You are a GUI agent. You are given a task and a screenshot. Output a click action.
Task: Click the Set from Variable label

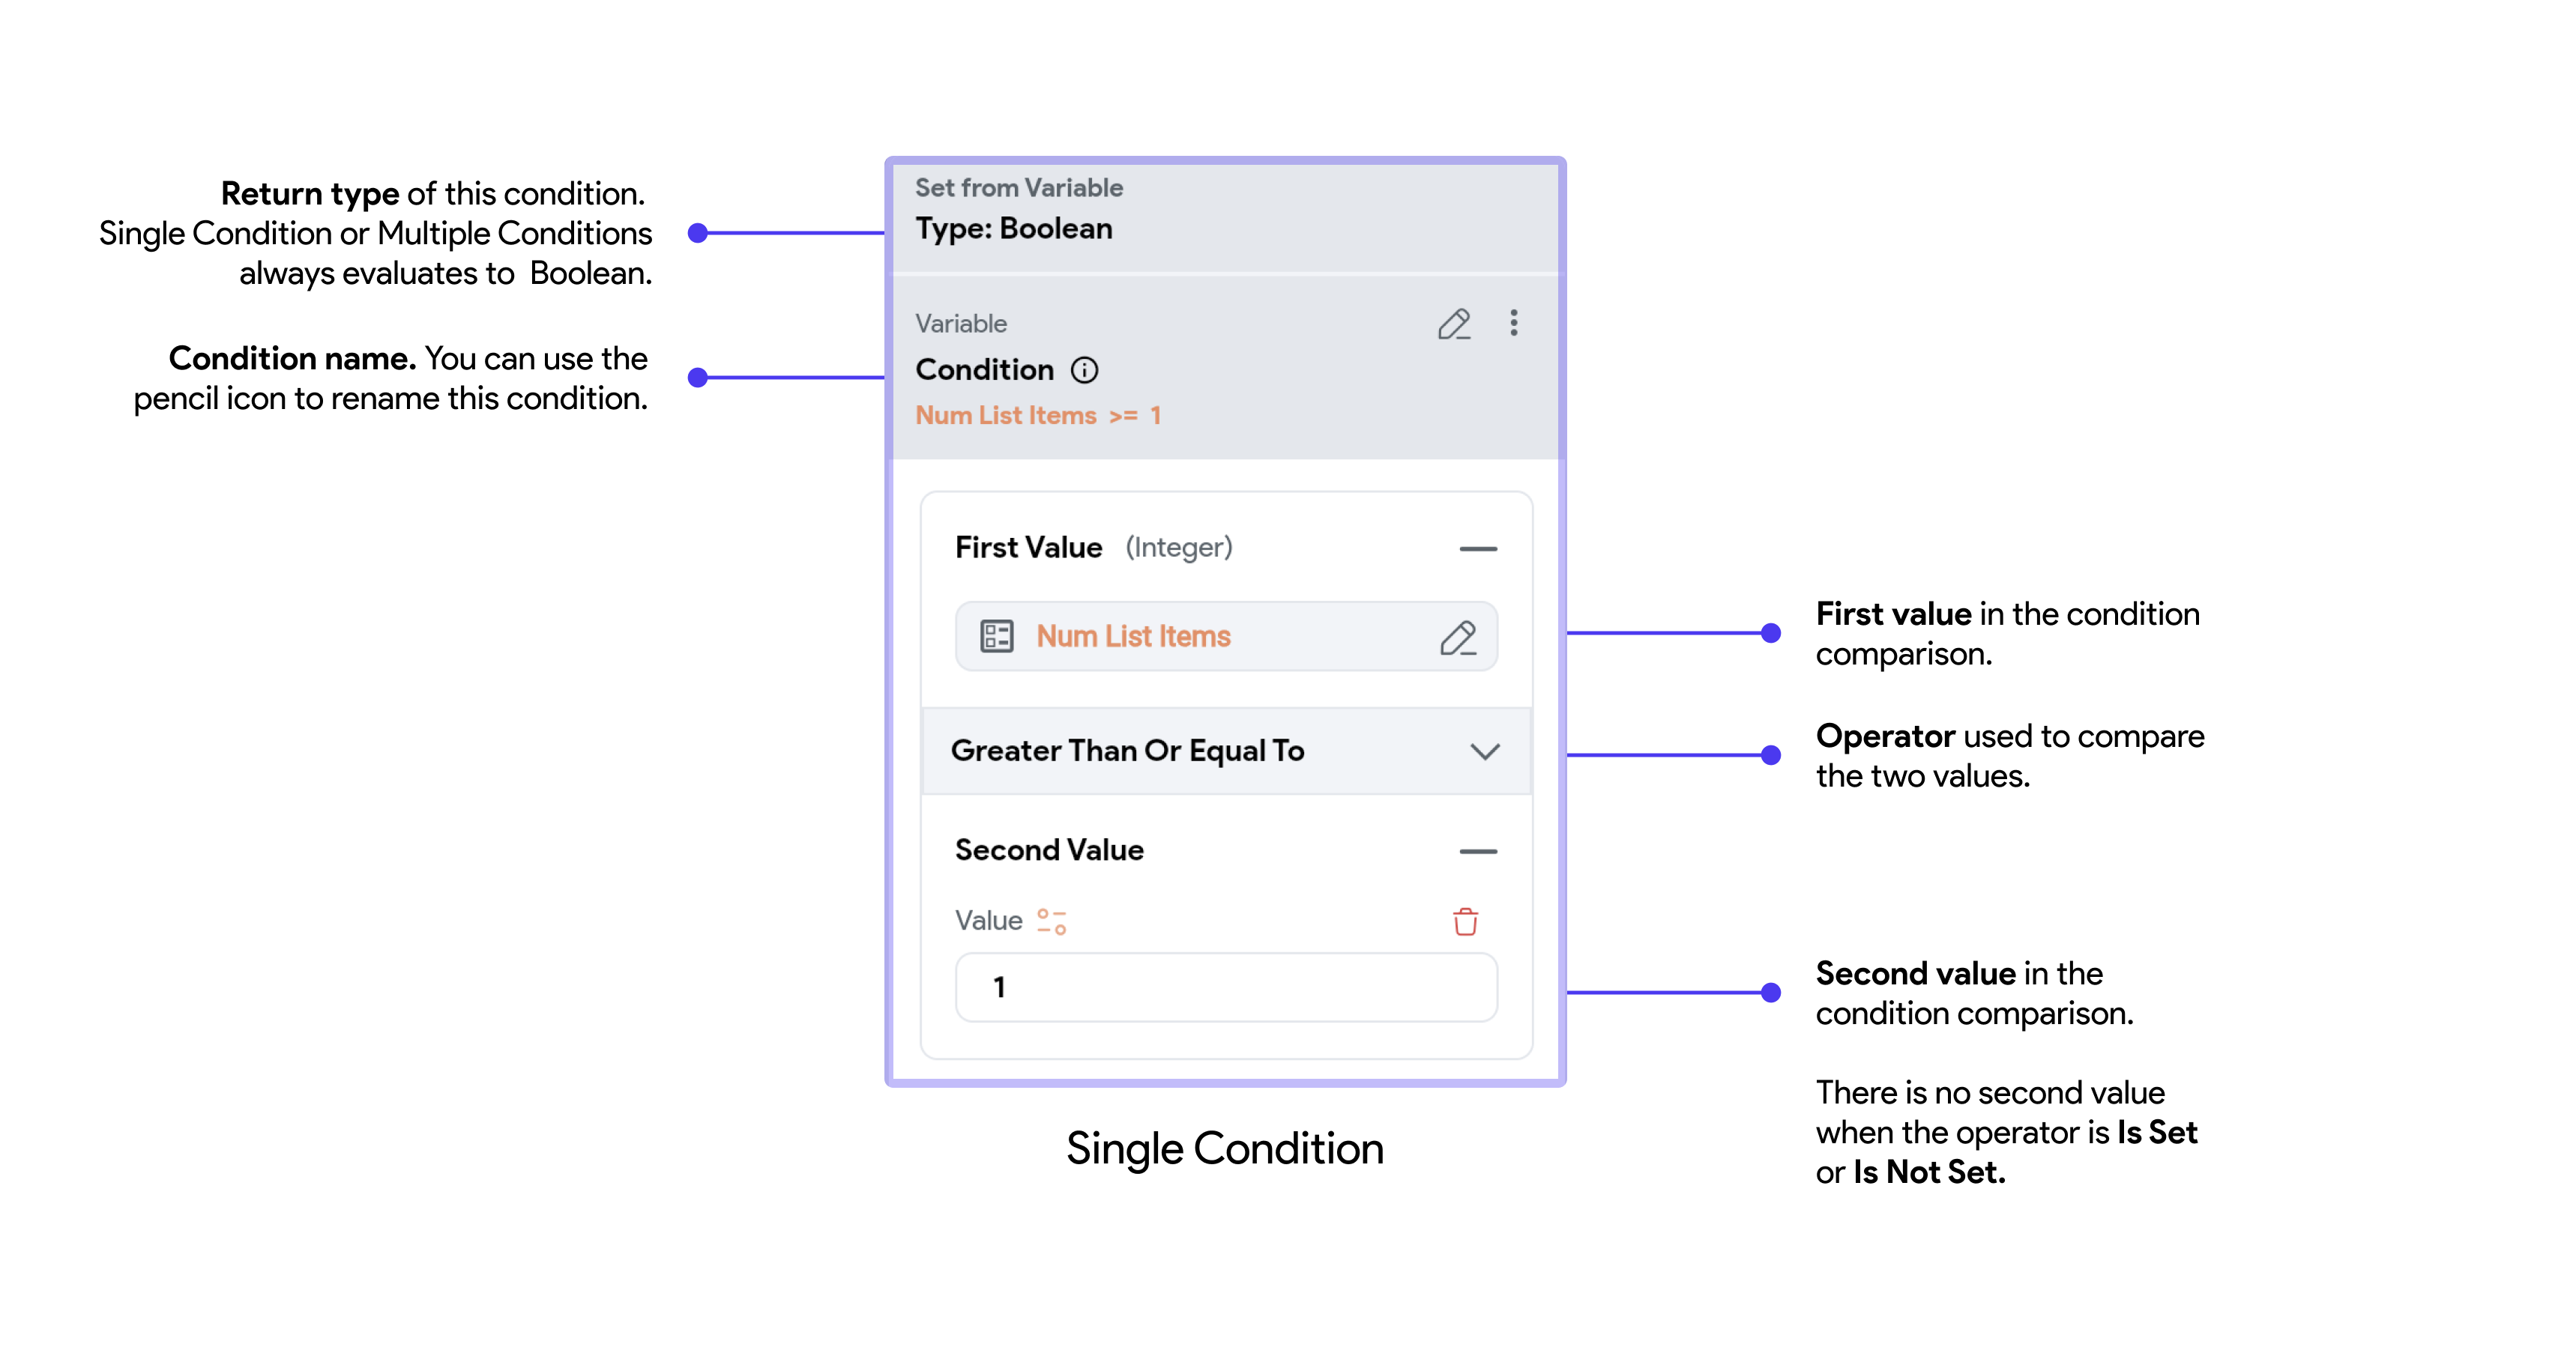pyautogui.click(x=1019, y=188)
